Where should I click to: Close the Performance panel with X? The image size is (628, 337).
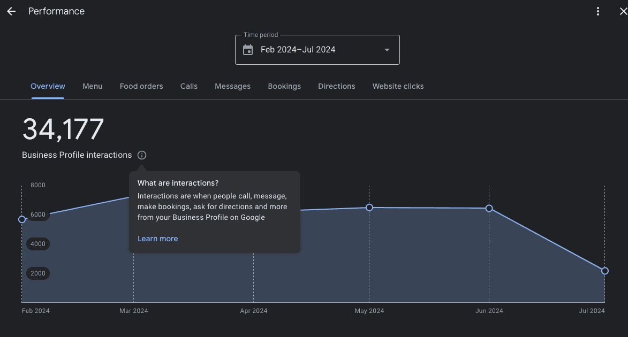[623, 11]
